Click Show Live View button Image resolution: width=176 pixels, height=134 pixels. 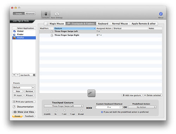click(24, 112)
